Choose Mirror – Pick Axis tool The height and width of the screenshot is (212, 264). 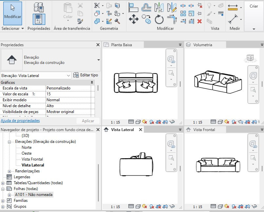[159, 8]
